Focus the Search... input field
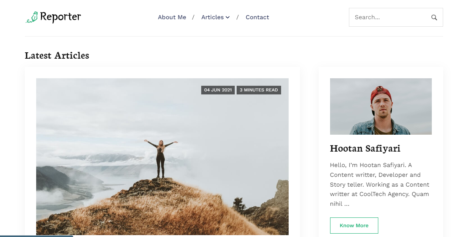The height and width of the screenshot is (237, 471). click(x=388, y=17)
